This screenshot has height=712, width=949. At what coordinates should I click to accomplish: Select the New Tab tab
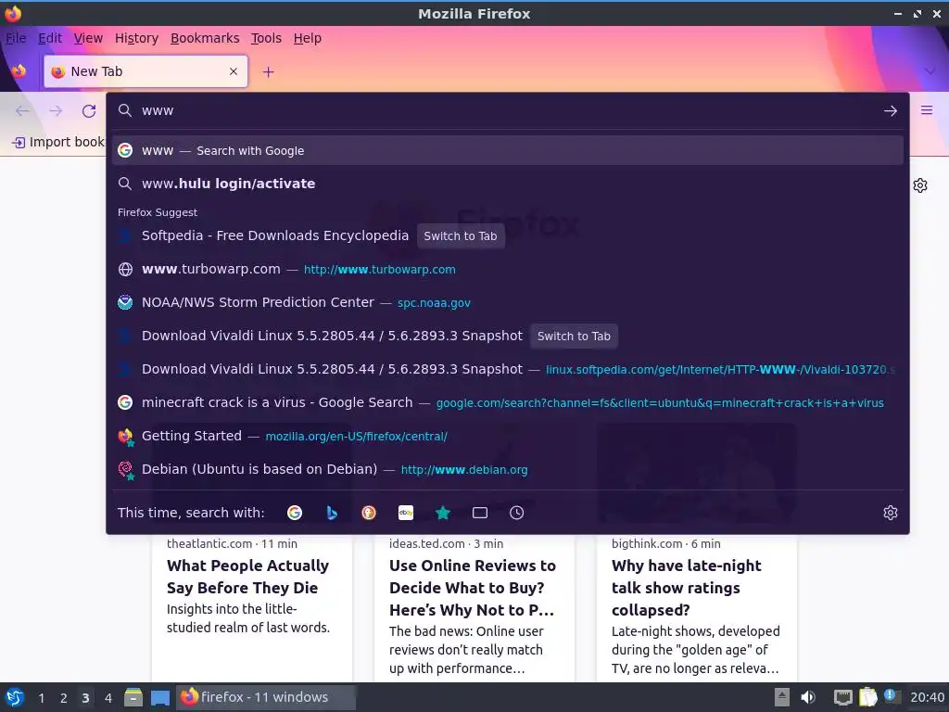pyautogui.click(x=146, y=71)
